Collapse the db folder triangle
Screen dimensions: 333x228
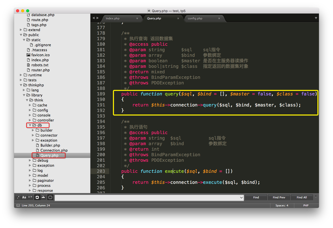(x=30, y=125)
